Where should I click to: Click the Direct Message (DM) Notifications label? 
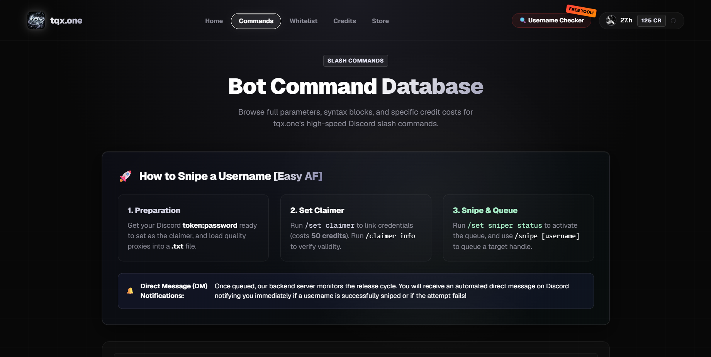pos(174,291)
